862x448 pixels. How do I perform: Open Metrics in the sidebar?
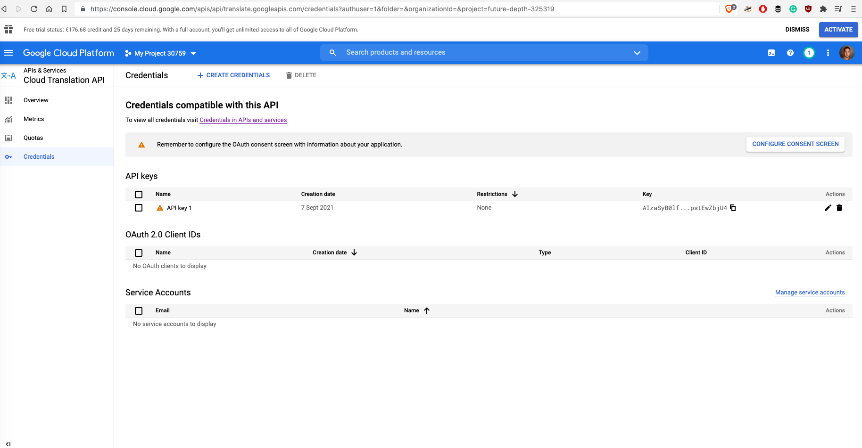[57, 119]
